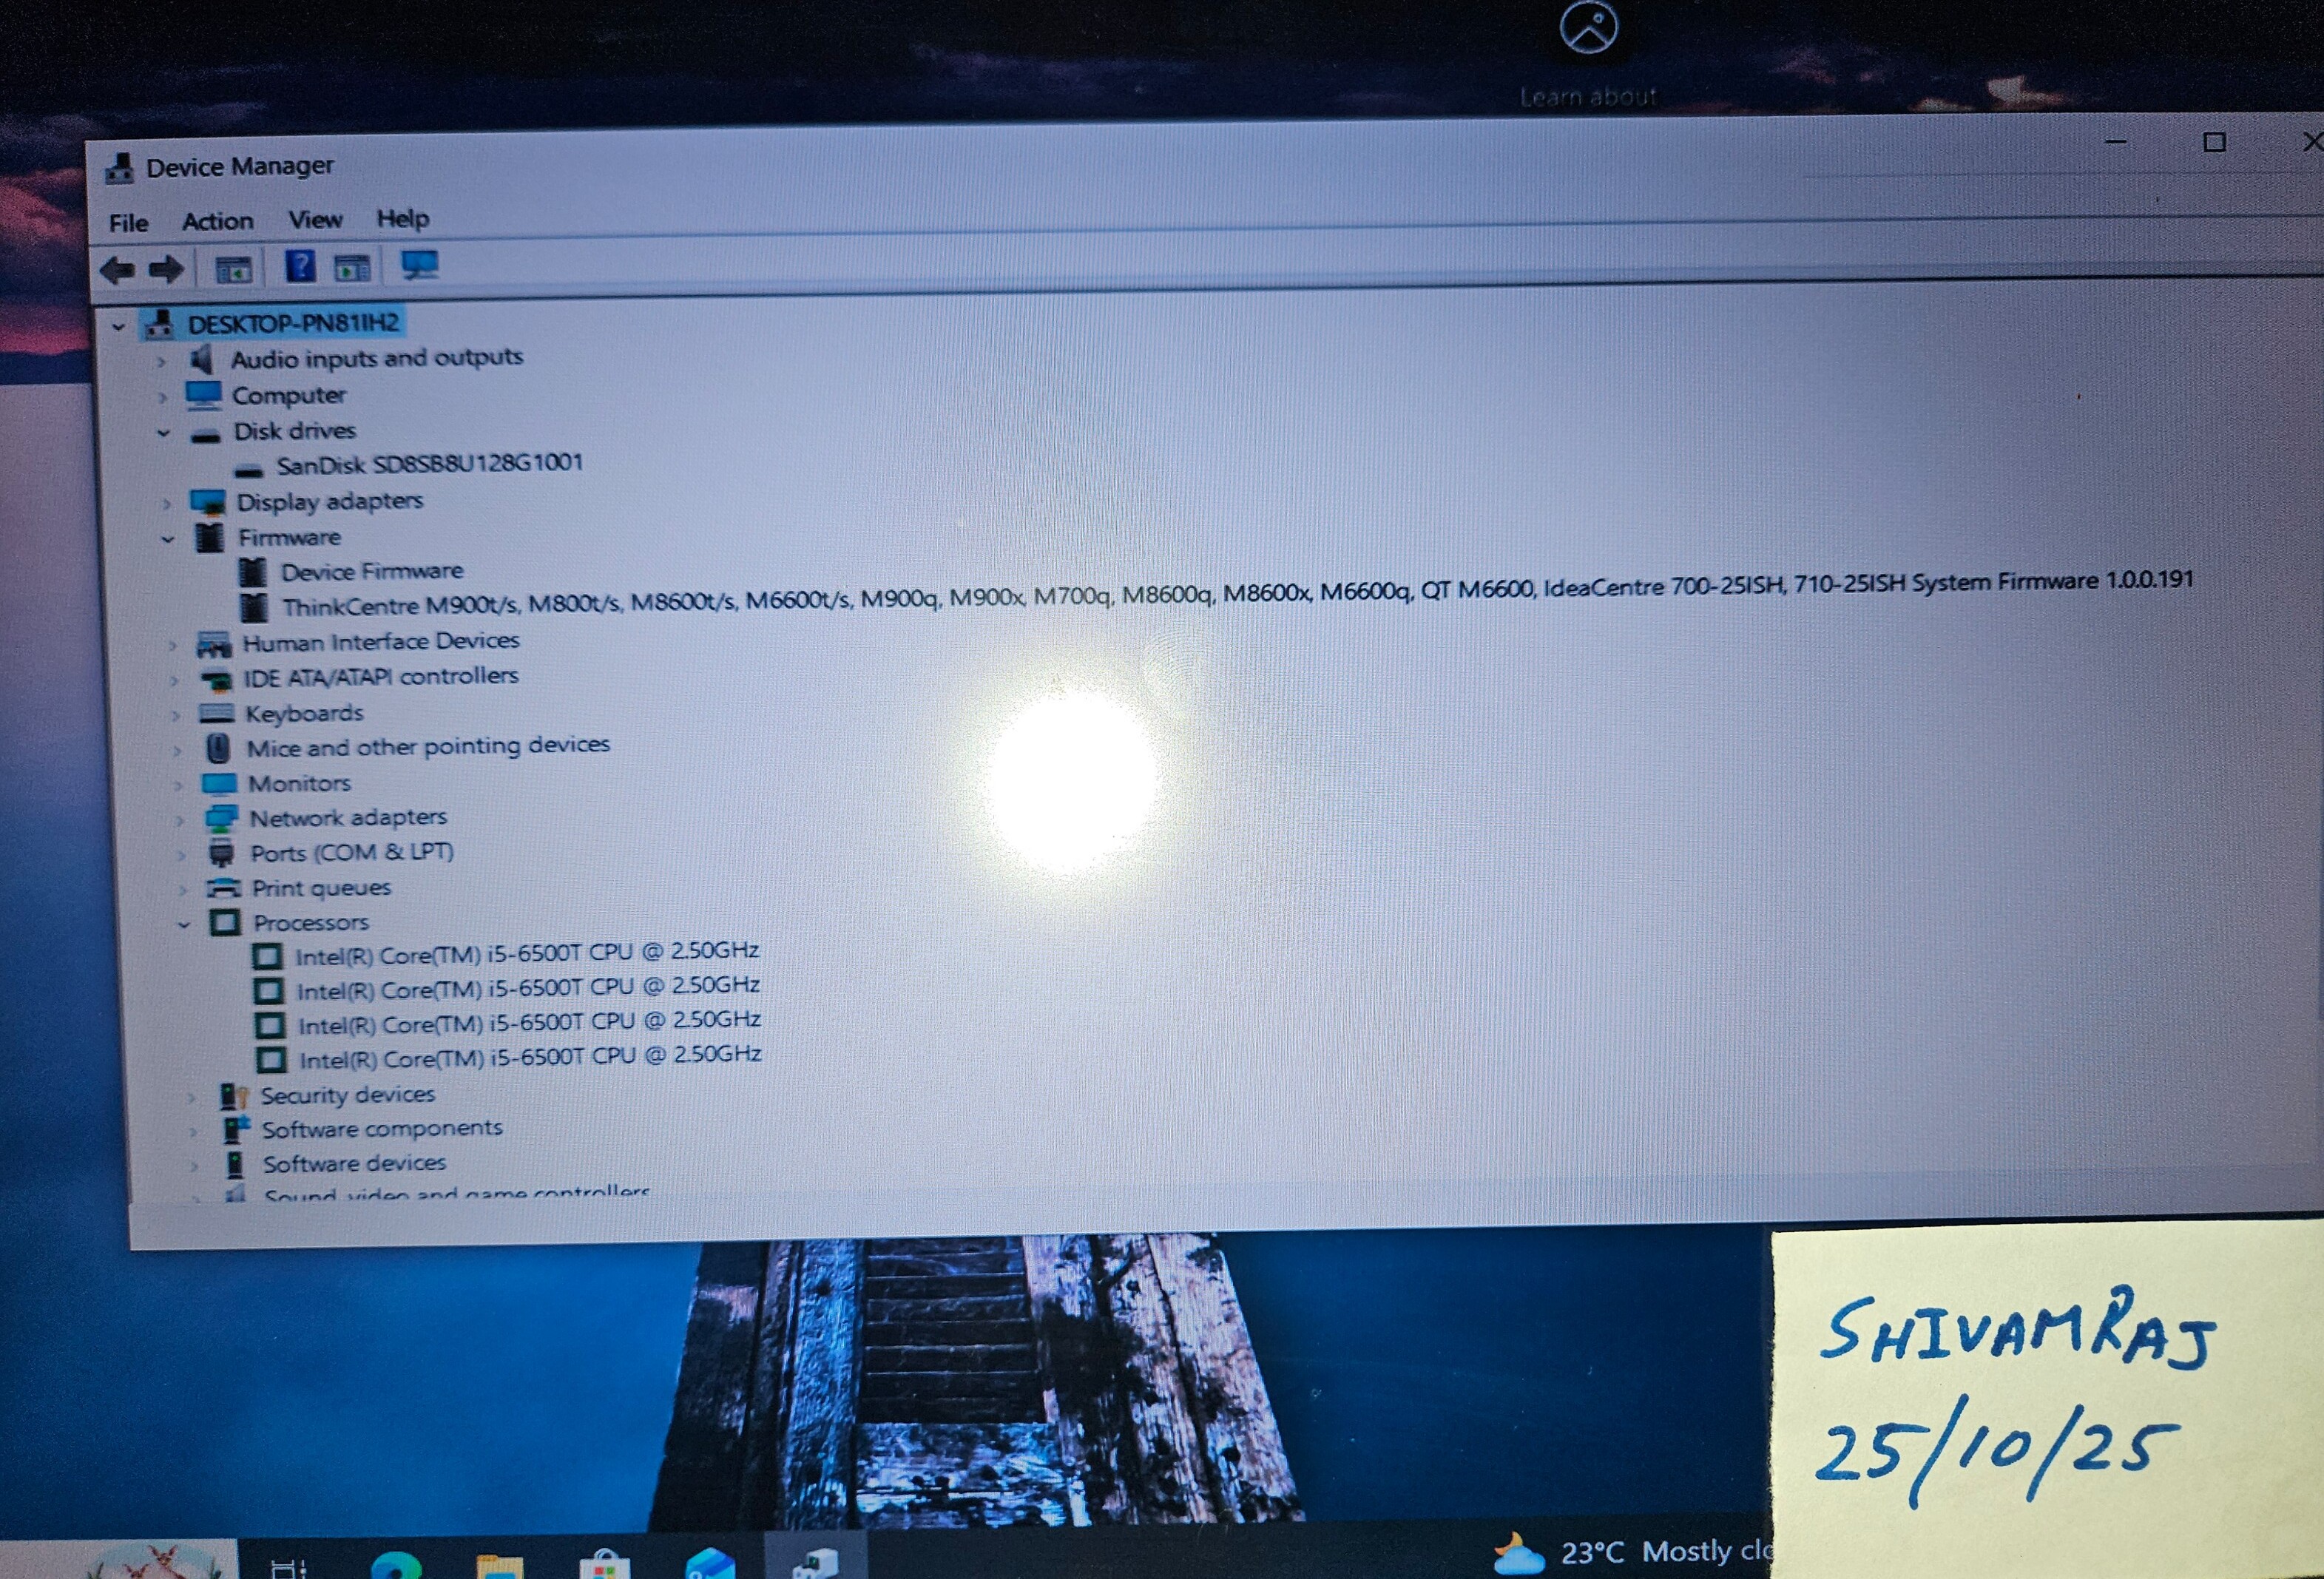The width and height of the screenshot is (2324, 1579).
Task: Collapse the Disk drives category
Action: (164, 433)
